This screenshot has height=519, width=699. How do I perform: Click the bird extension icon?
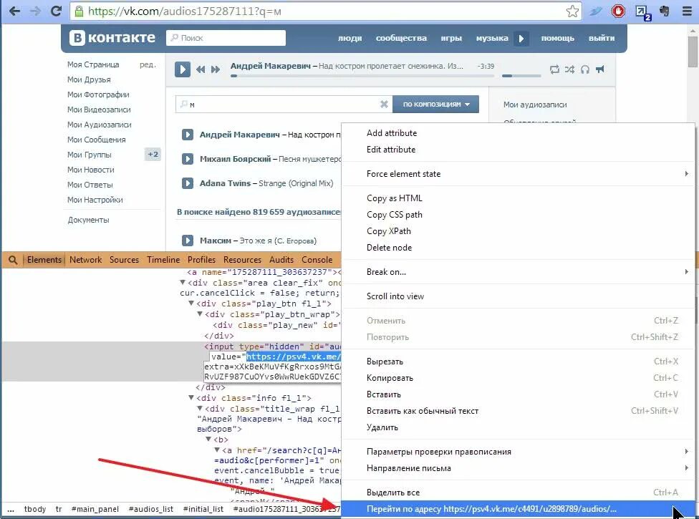596,11
